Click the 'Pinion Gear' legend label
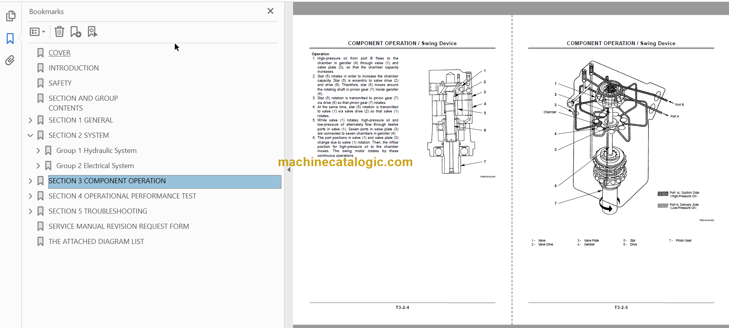 click(683, 240)
